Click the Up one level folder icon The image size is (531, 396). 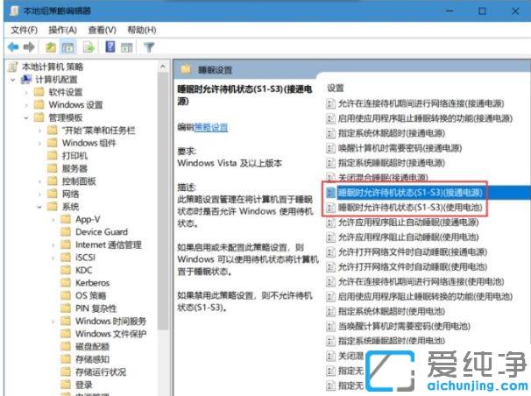(x=51, y=47)
